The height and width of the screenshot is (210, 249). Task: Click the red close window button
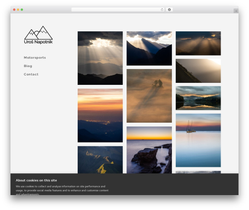(x=14, y=10)
